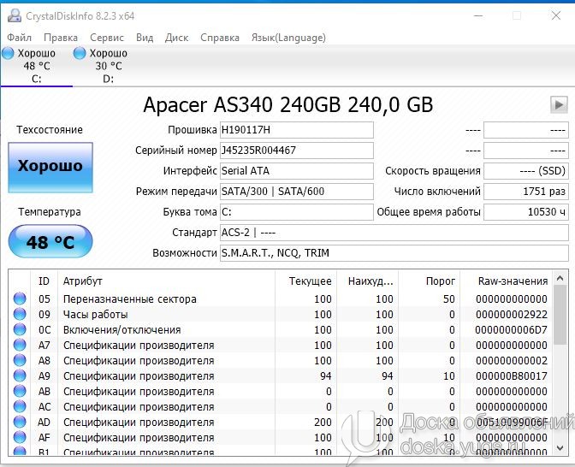Click the 48 °C temperature button
The width and height of the screenshot is (575, 467).
coord(50,241)
